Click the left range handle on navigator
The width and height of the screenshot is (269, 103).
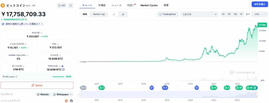(x=79, y=94)
